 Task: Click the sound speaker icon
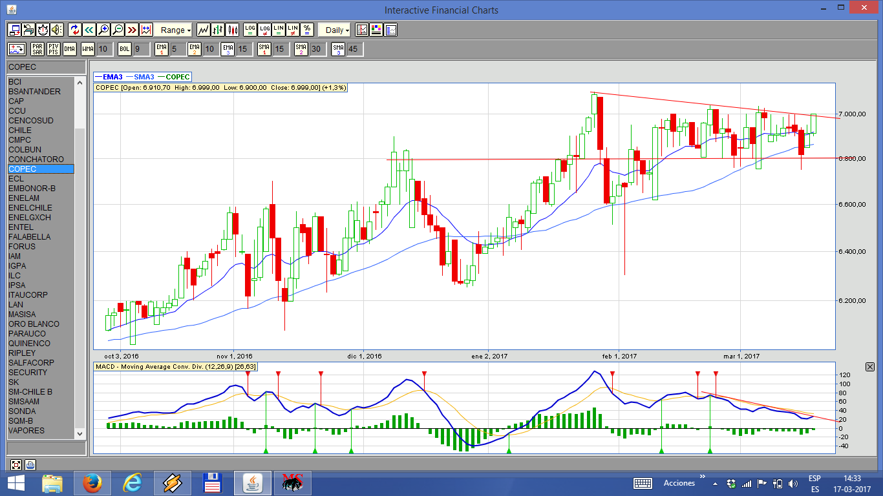(57, 30)
